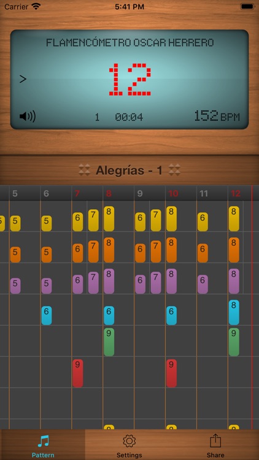Tap blue 6 block under beat 6

(47, 315)
